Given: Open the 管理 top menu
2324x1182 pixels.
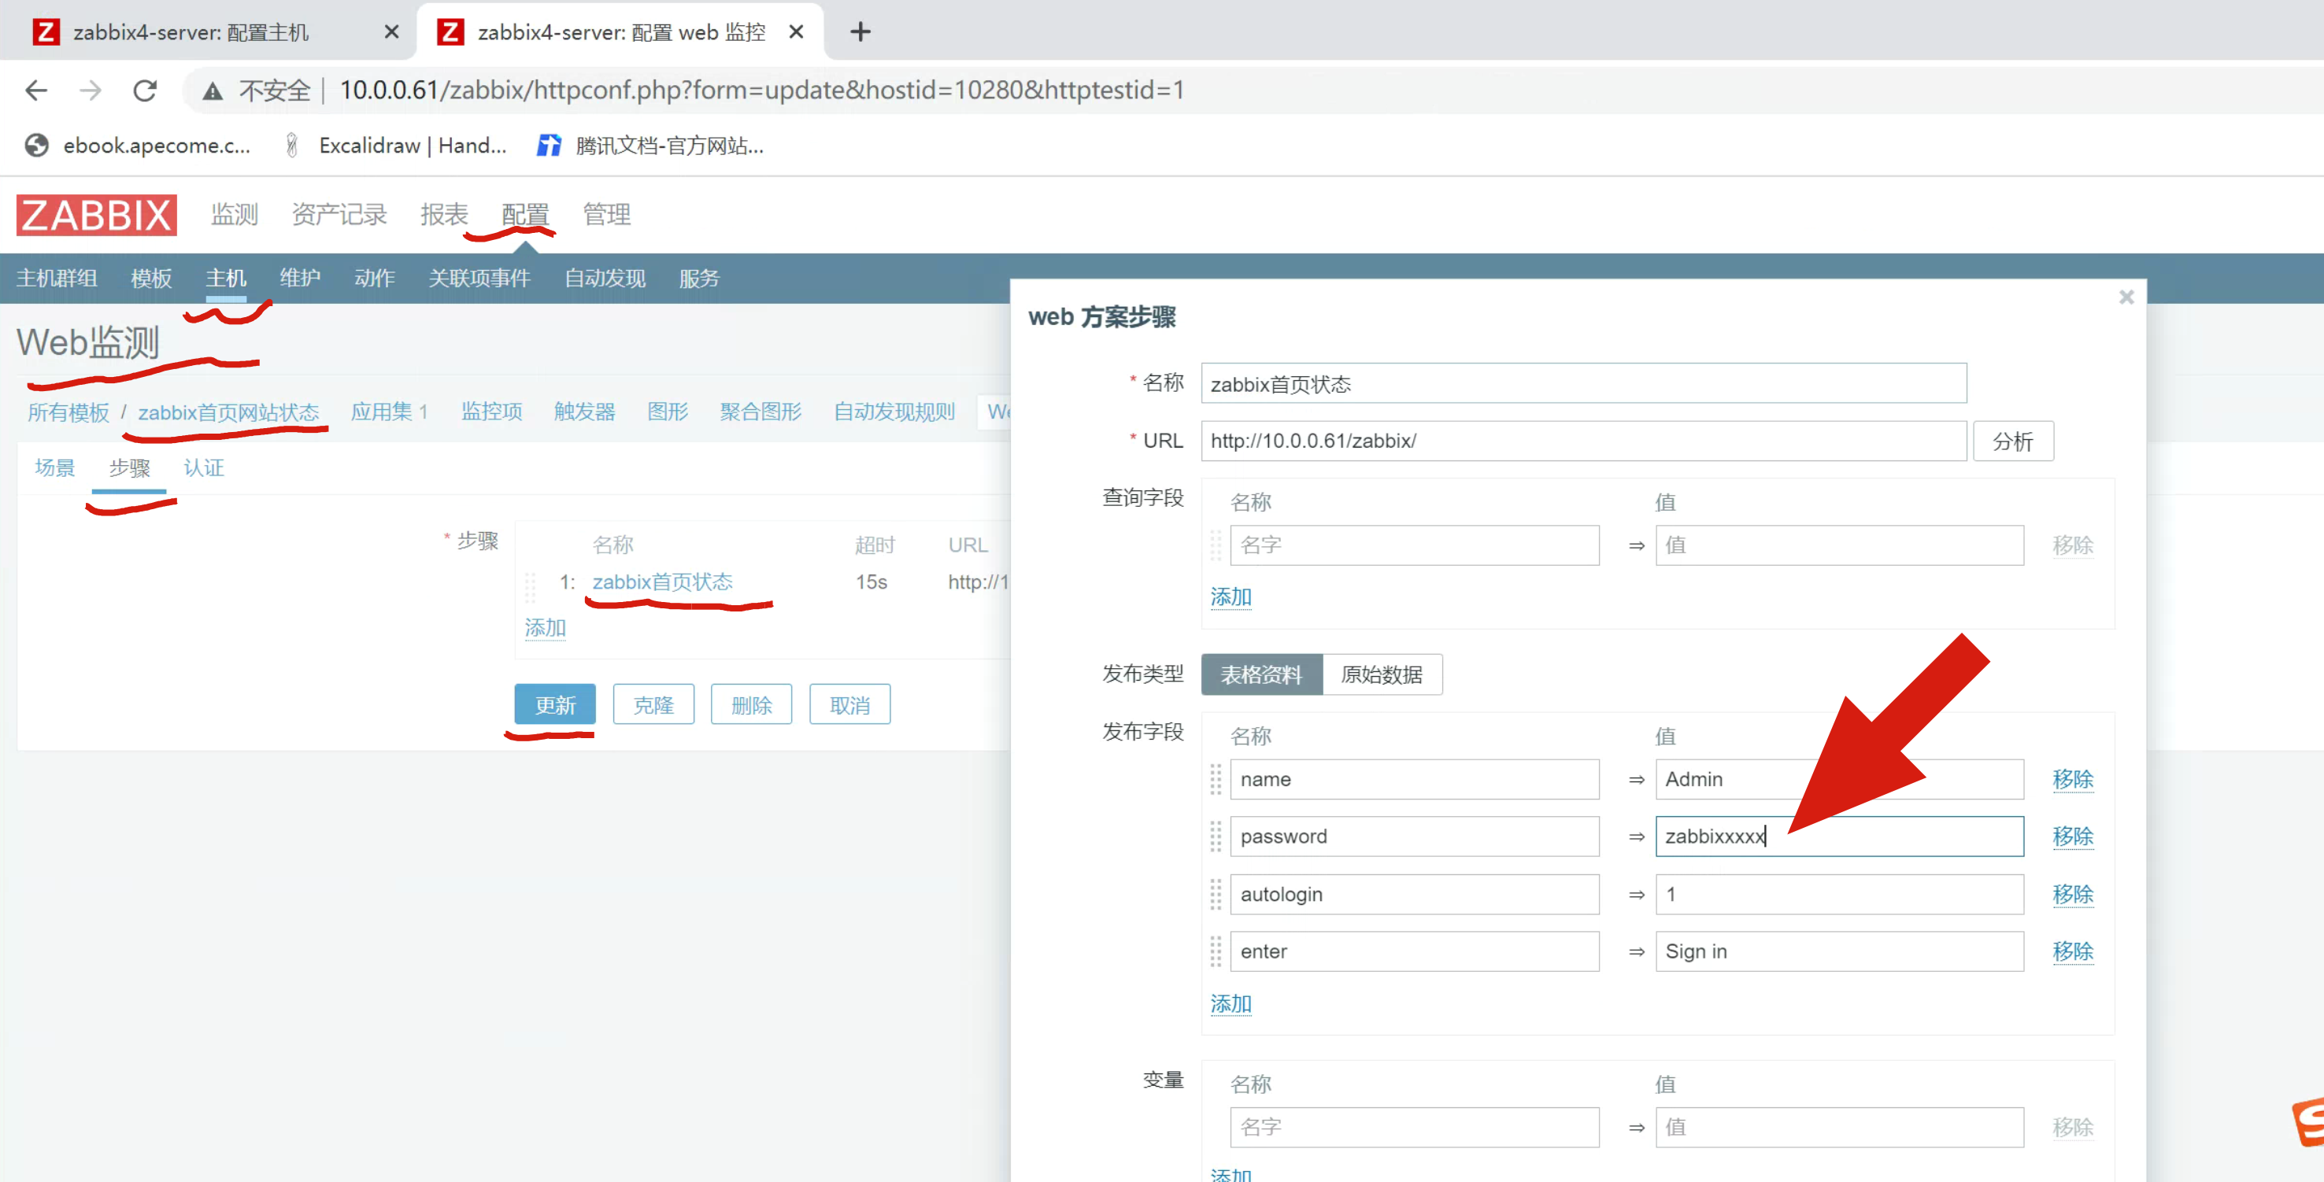Looking at the screenshot, I should (x=606, y=215).
